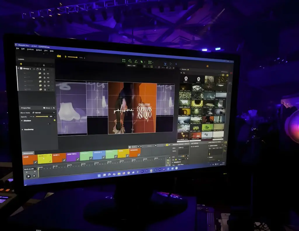Image resolution: width=299 pixels, height=231 pixels.
Task: Lock the Group 1 layer
Action: pyautogui.click(x=44, y=69)
